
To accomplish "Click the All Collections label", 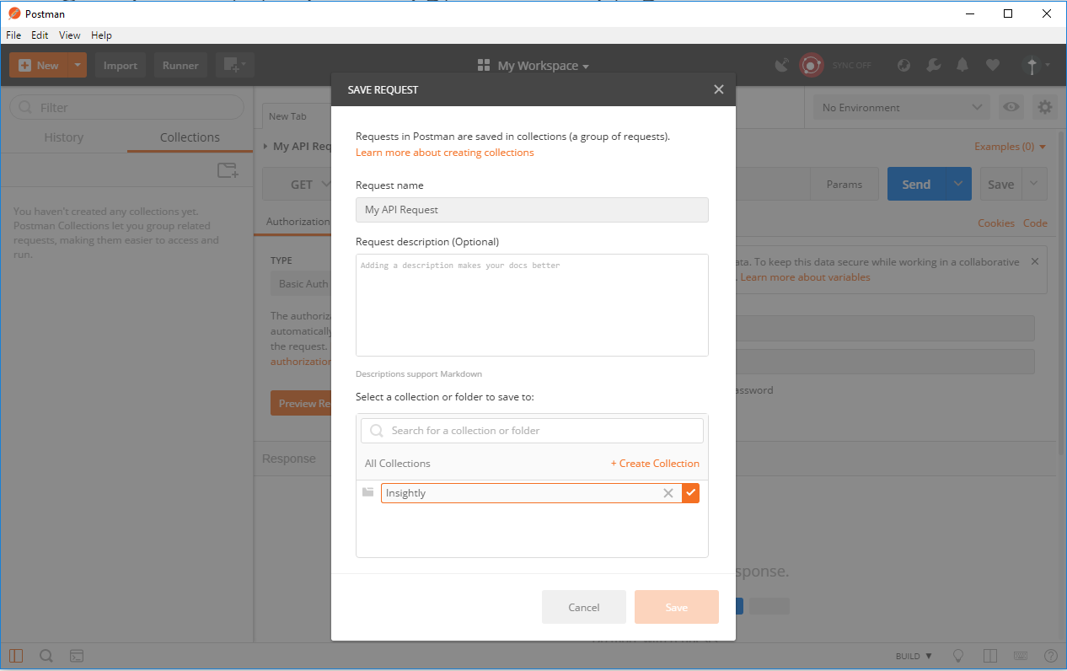I will tap(398, 464).
